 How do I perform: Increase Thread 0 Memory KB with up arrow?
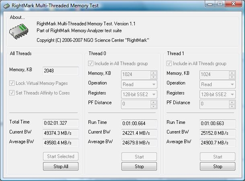coord(153,73)
